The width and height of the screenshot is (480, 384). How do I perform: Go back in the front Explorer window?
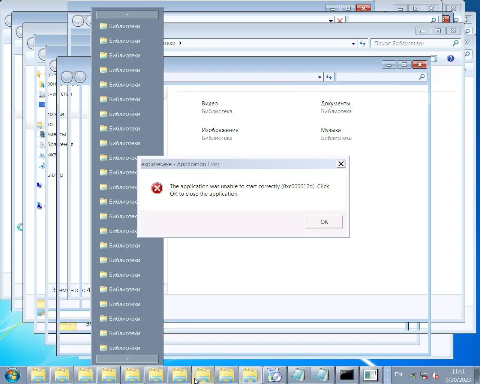[67, 77]
